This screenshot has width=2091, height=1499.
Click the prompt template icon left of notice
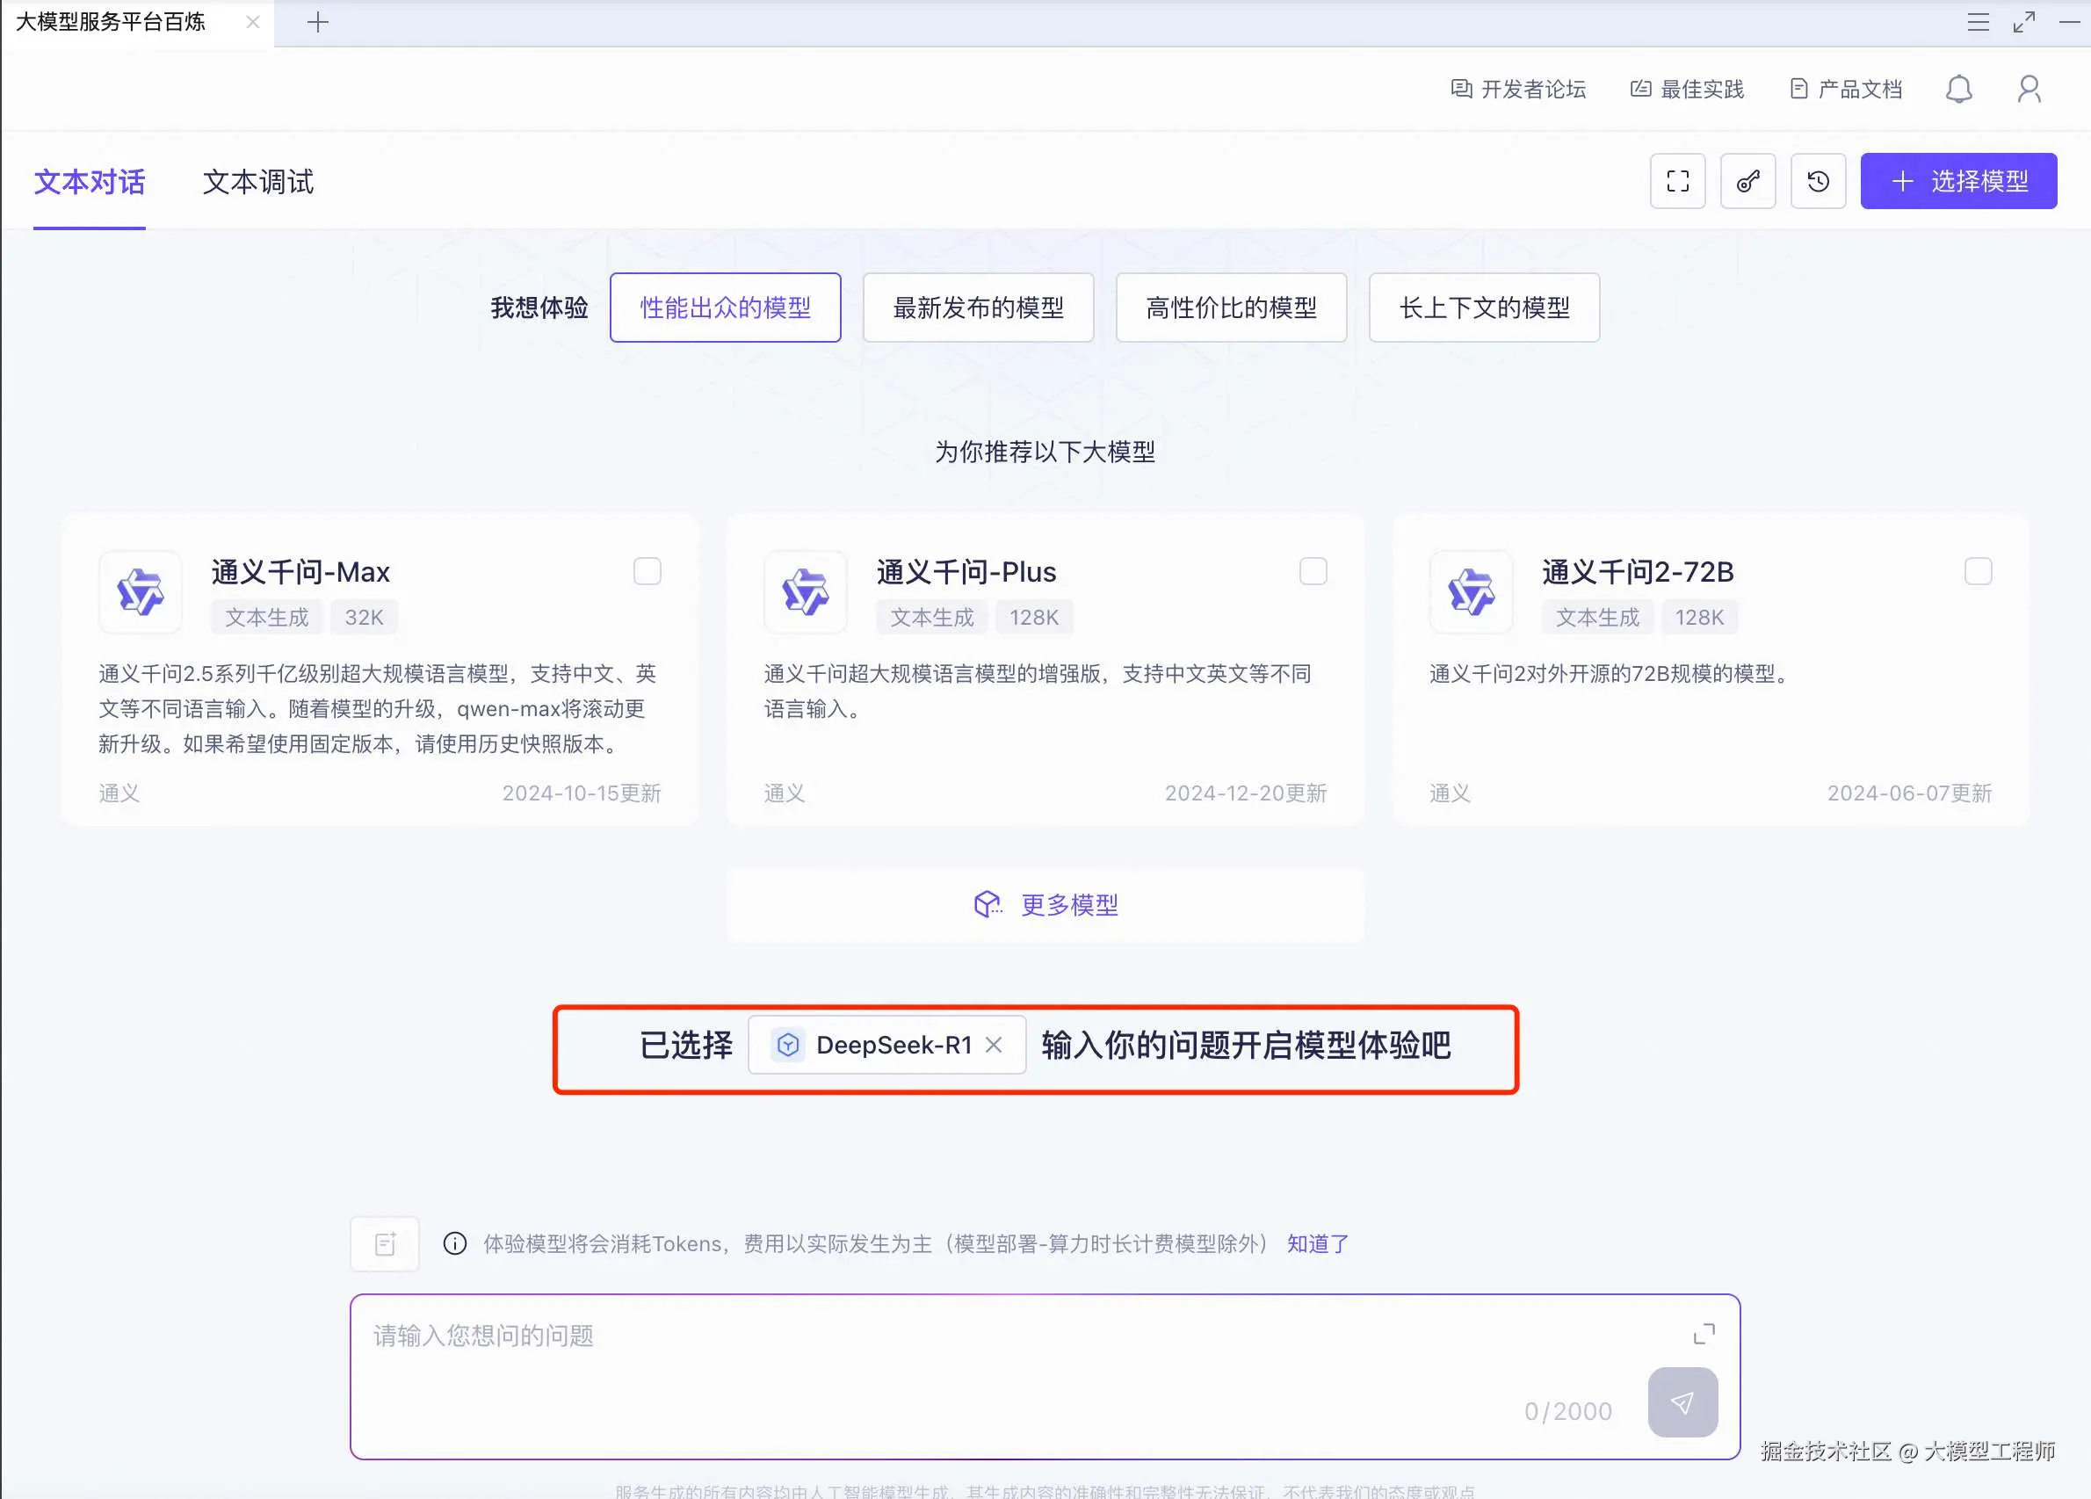tap(385, 1244)
